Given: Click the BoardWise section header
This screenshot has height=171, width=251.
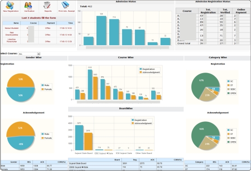Looking at the screenshot, I should [126, 108].
